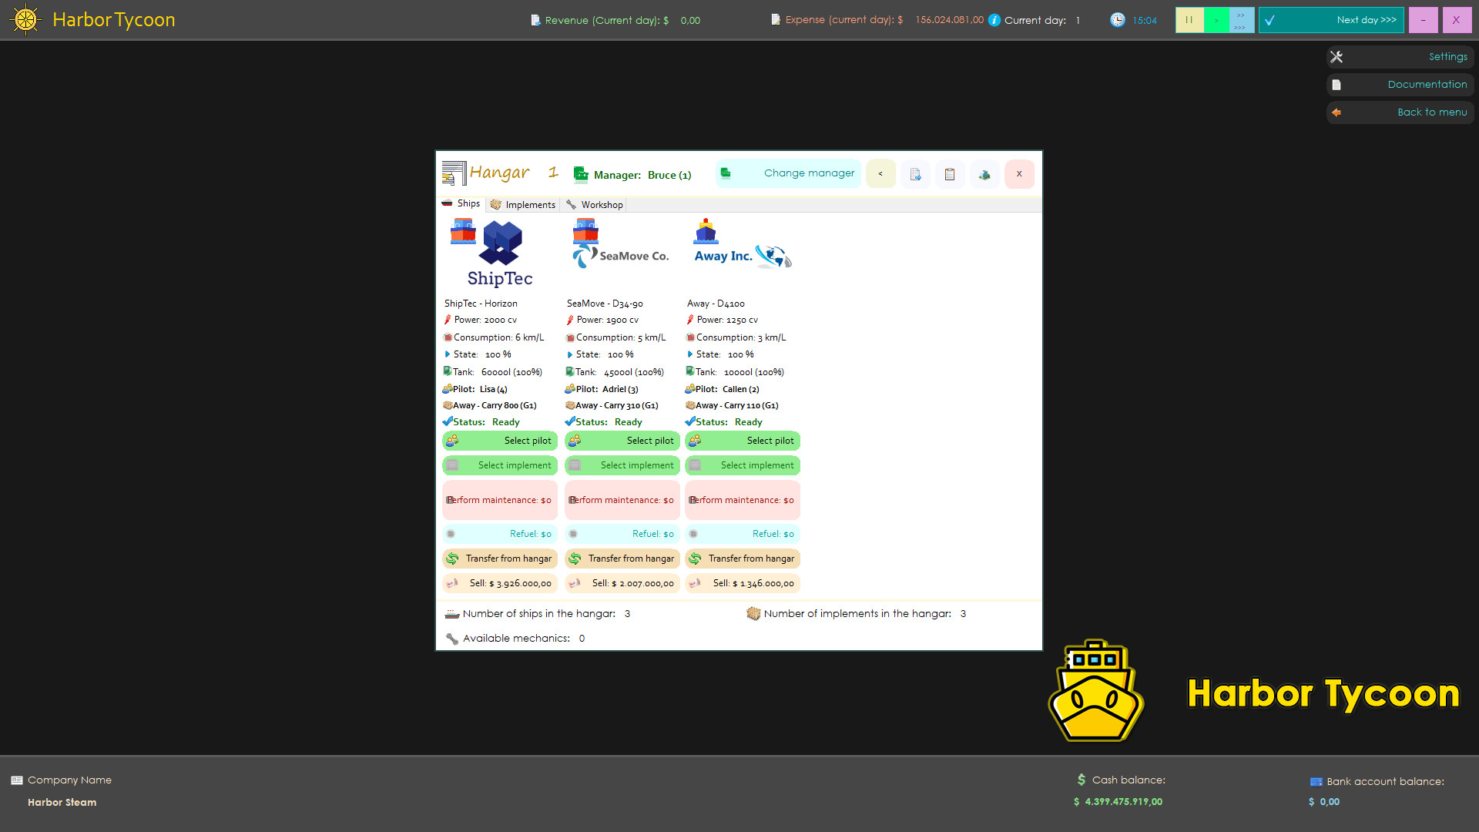Viewport: 1479px width, 832px height.
Task: Navigate to previous hangar with the arrow
Action: coord(880,174)
